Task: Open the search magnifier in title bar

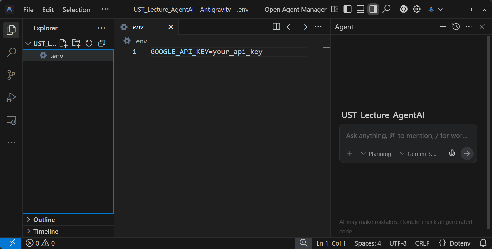Action: coord(386,9)
